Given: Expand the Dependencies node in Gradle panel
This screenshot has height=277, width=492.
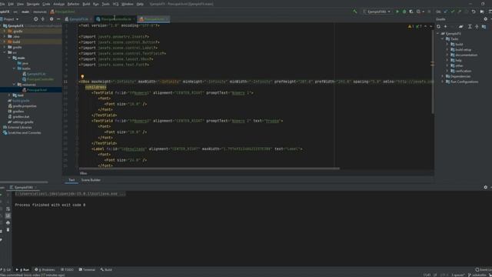Looking at the screenshot, I should coord(443,76).
